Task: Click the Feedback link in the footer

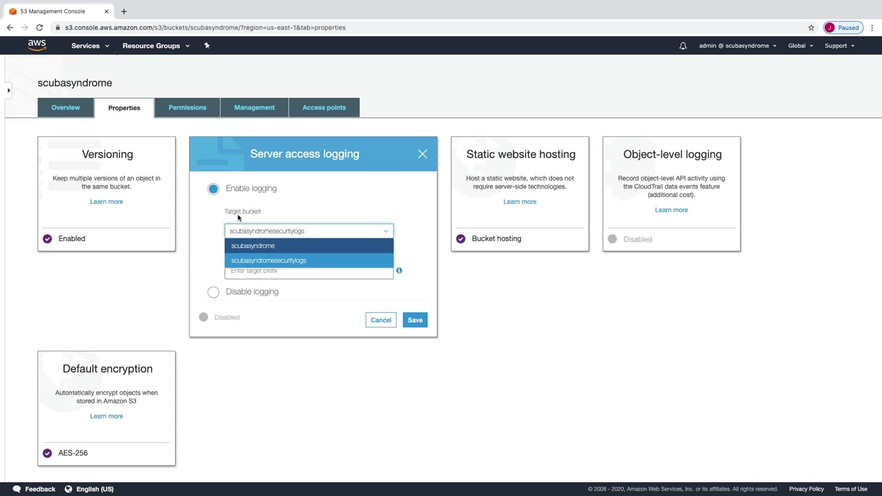Action: click(x=40, y=489)
